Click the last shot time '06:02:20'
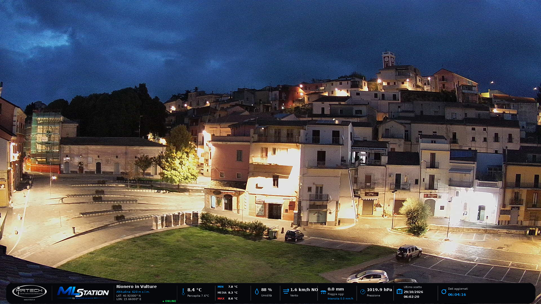 click(x=411, y=297)
